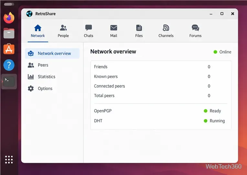Click the Connected peers count value 0
This screenshot has width=247, height=175.
click(x=209, y=86)
